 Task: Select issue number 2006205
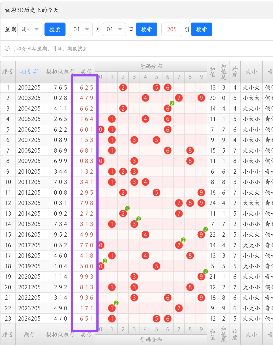coord(29,130)
